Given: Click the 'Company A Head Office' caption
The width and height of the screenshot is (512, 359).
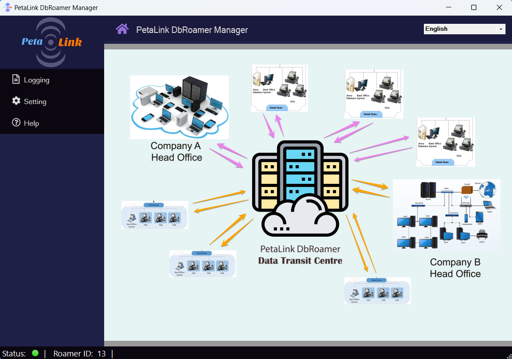Looking at the screenshot, I should 176,151.
